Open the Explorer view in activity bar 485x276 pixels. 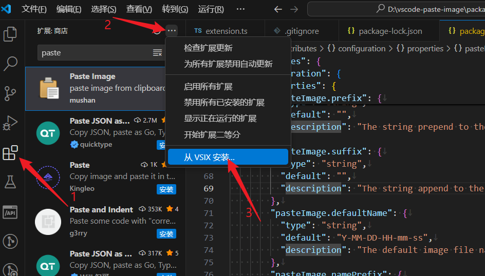(x=10, y=34)
